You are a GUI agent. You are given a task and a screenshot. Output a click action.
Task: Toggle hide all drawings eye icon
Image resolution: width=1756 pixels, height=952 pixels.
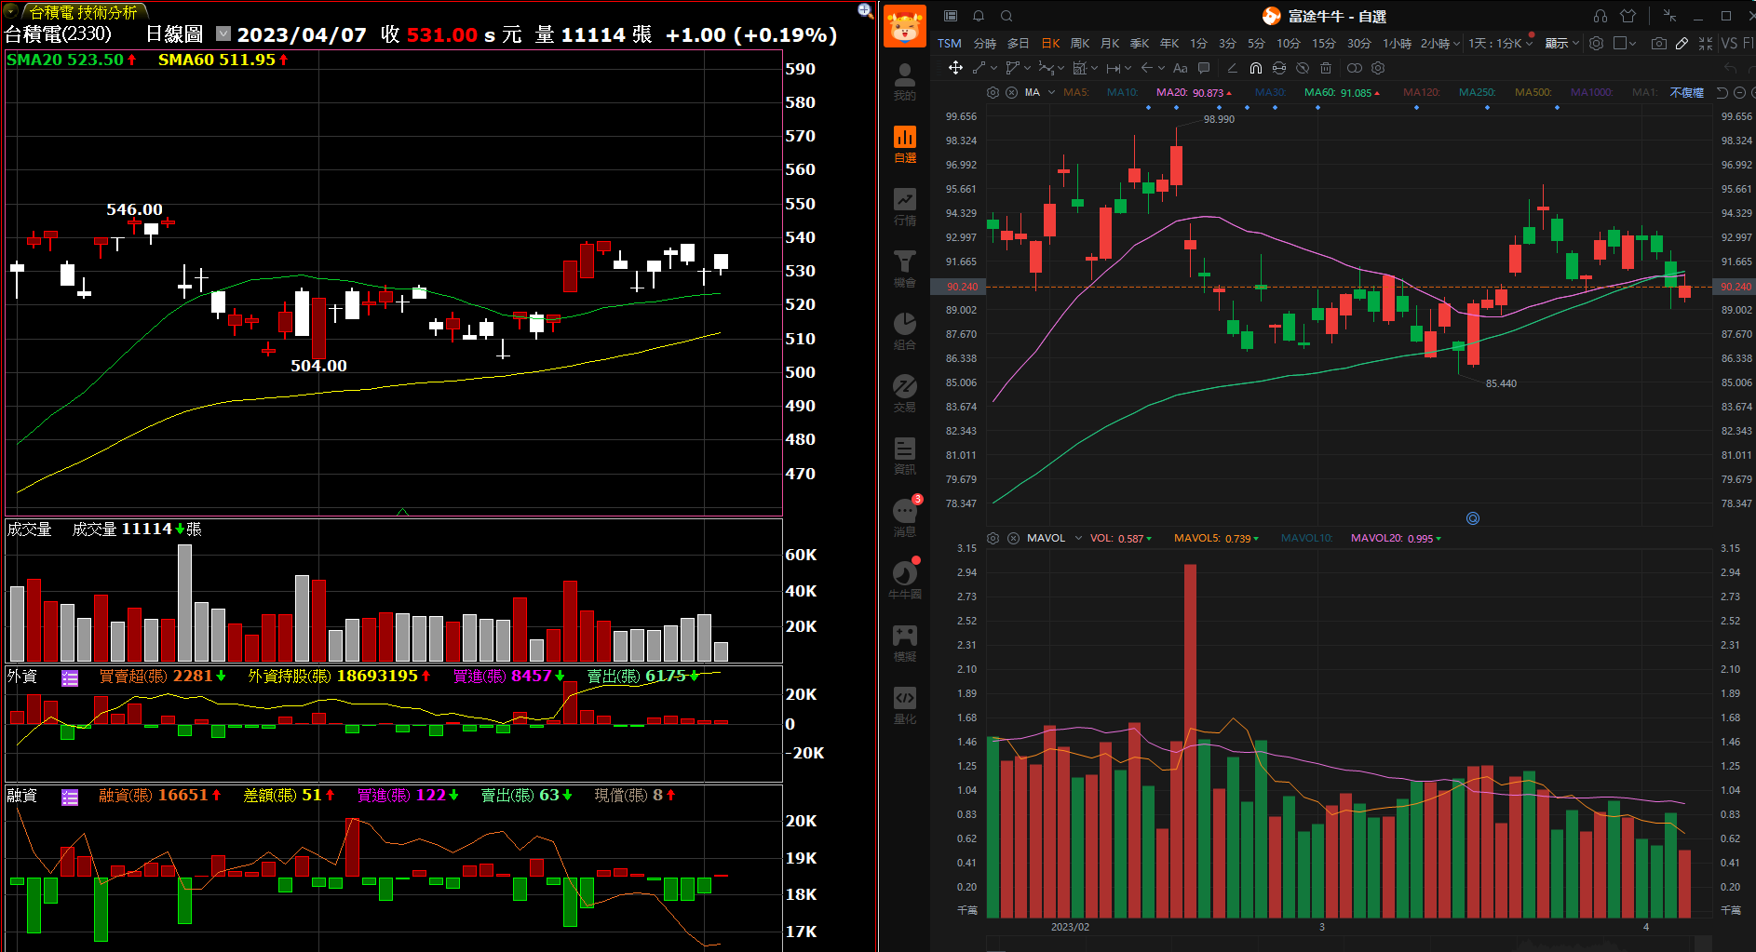click(x=1303, y=68)
